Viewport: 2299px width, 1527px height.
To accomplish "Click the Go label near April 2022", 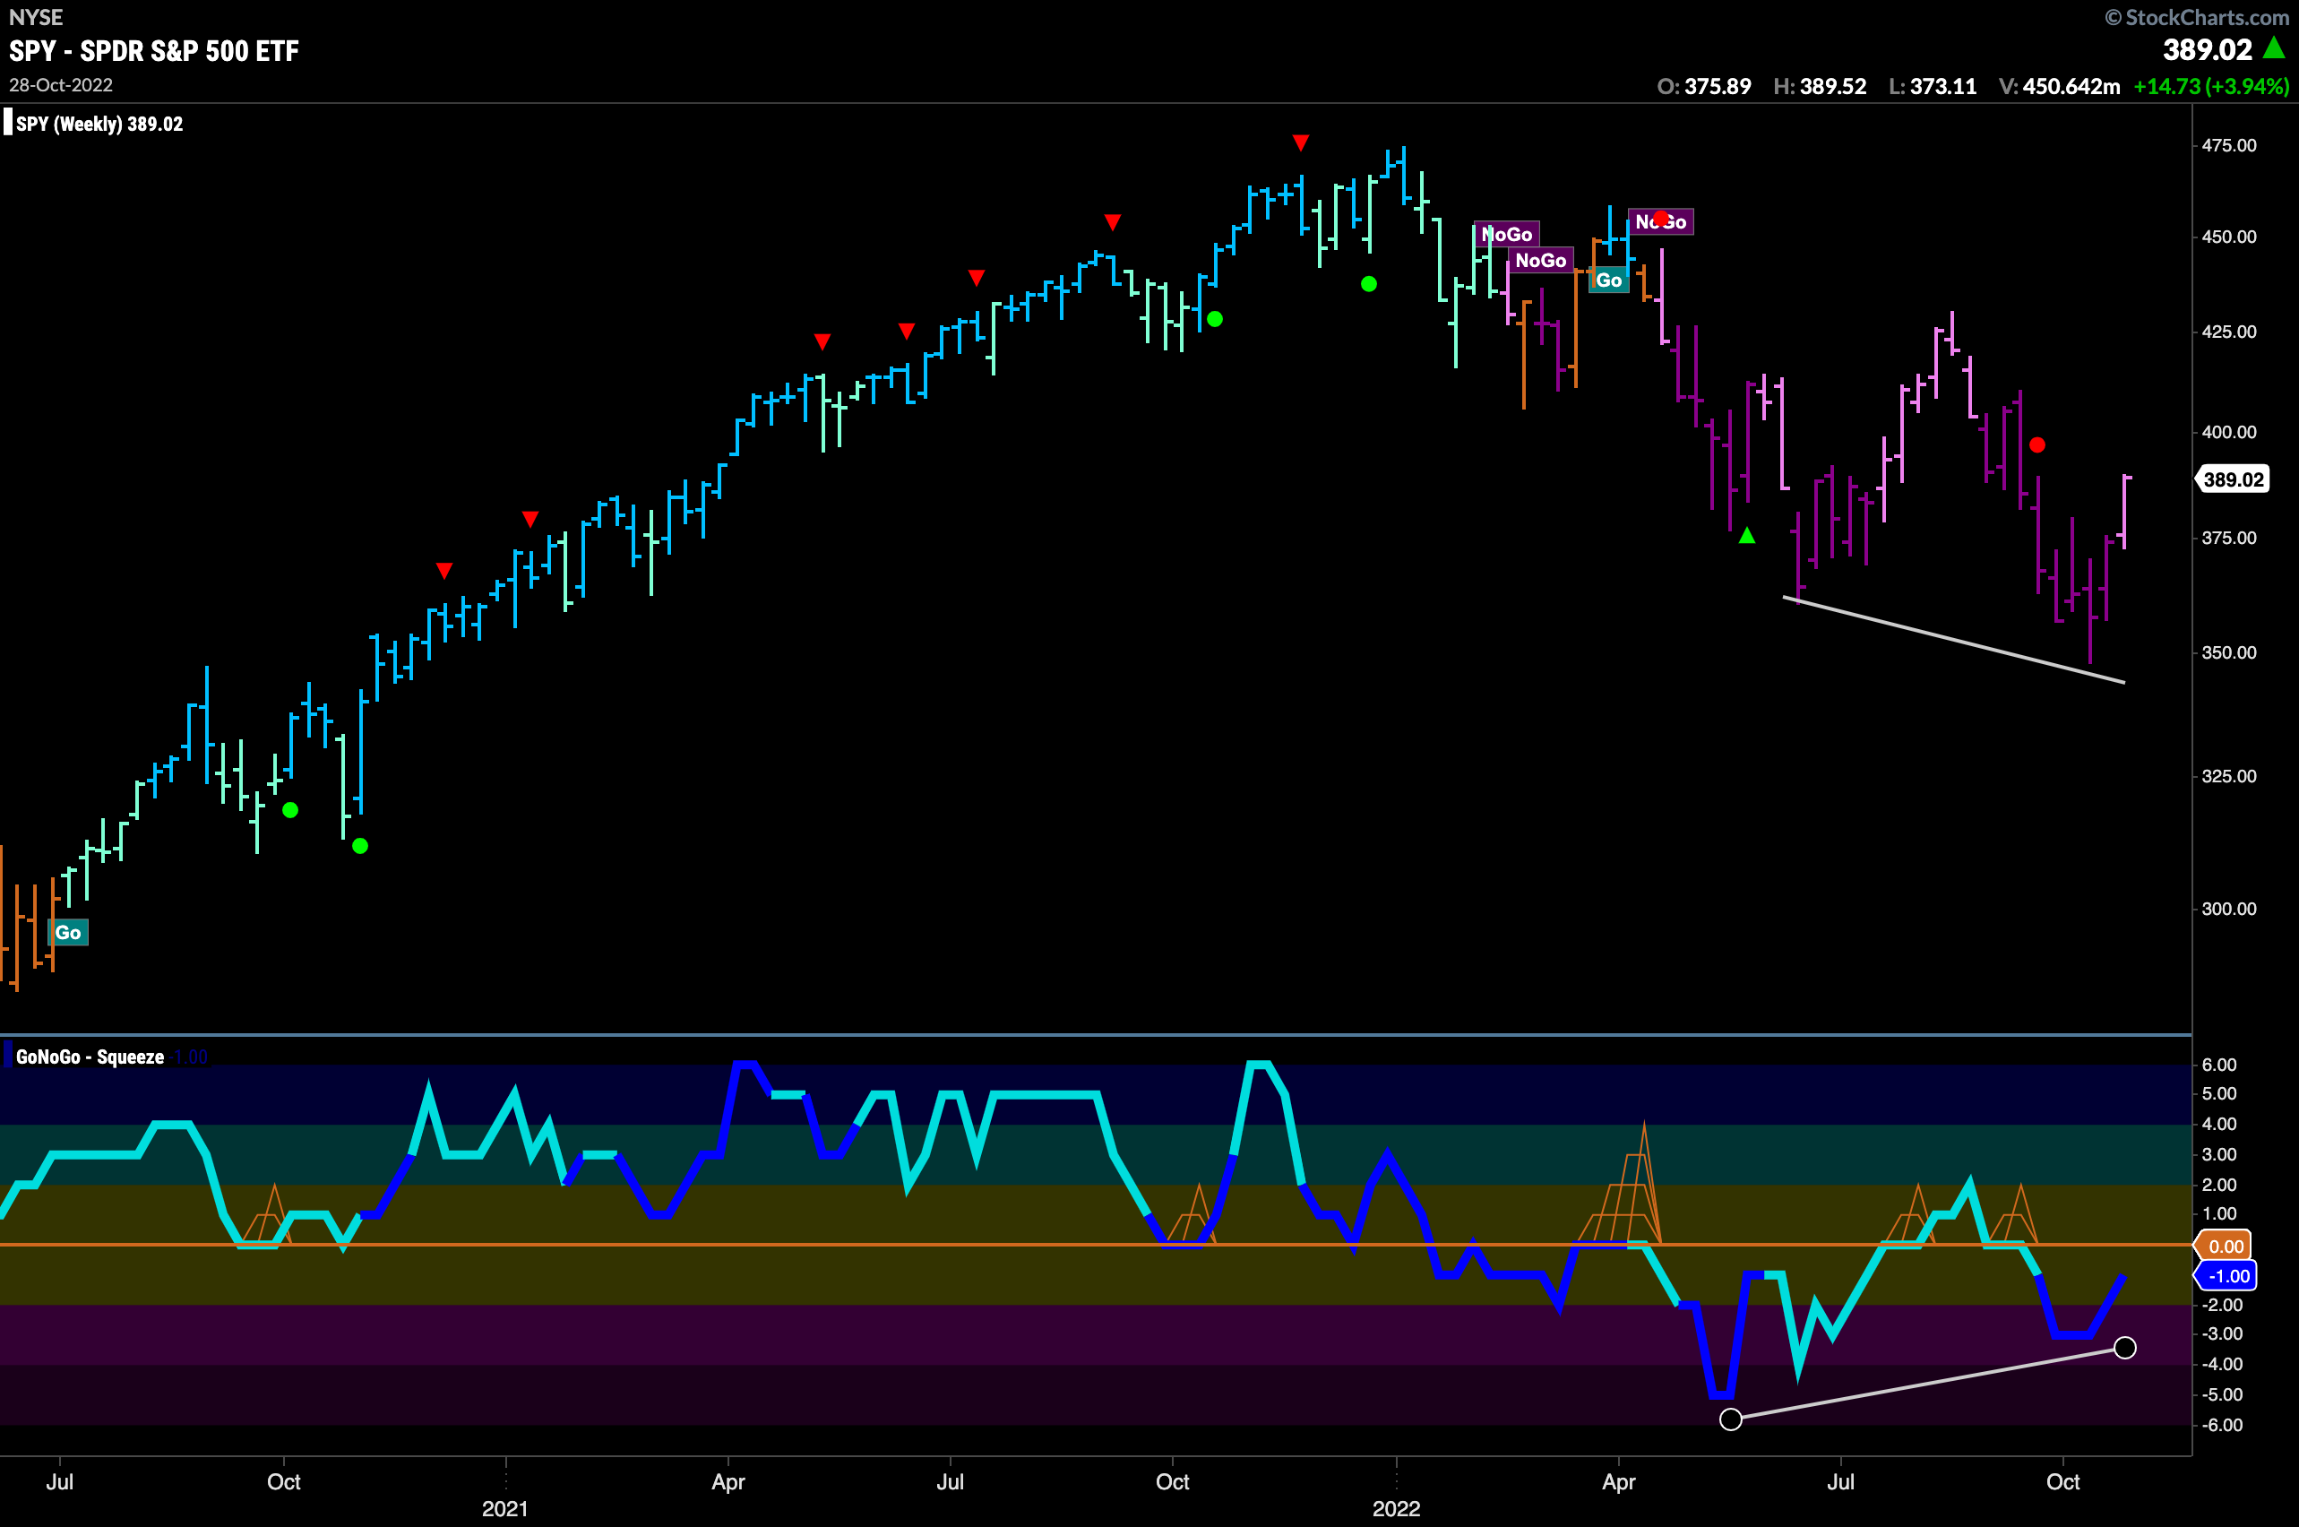I will click(x=1608, y=280).
